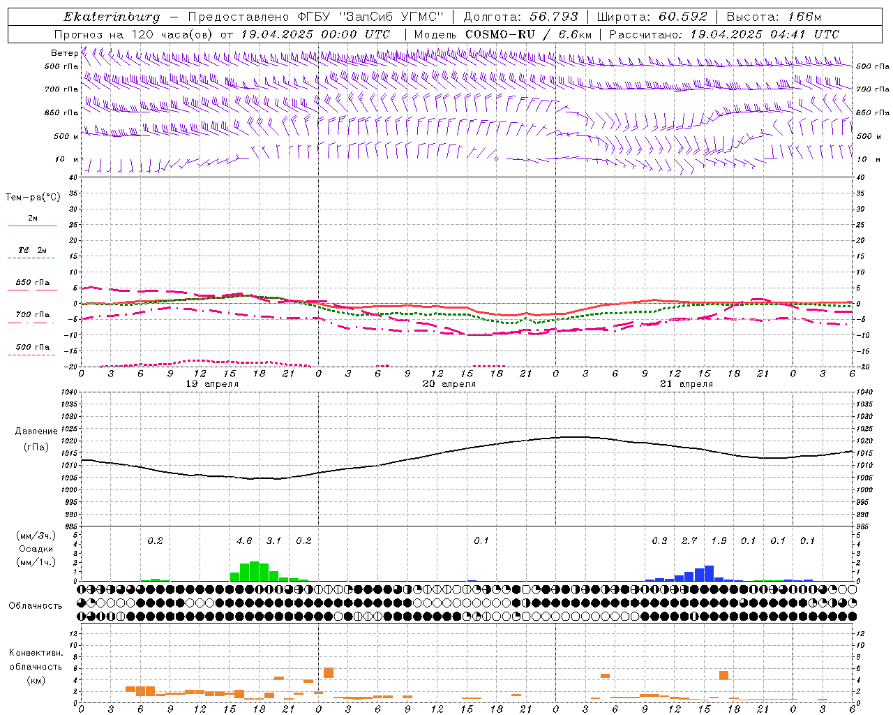Click the Модель COSMO-RU / 6.6км label
The height and width of the screenshot is (715, 893).
503,34
